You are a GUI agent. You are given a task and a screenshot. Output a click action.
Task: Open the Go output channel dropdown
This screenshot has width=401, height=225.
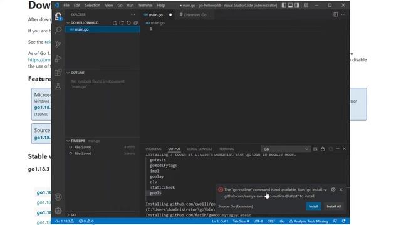[286, 149]
